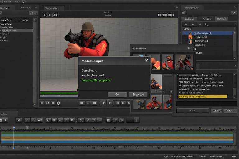239x159 pixels.
Task: Click the step-back icon under the viewport left
Action: click(48, 103)
